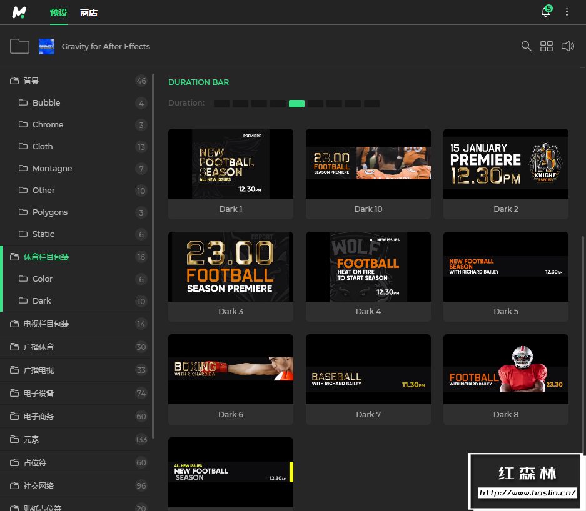Open the Polygons subfolder
Viewport: 586px width, 511px height.
coord(76,212)
